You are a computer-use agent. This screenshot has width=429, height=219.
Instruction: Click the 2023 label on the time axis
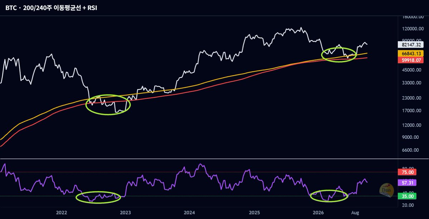click(x=125, y=213)
